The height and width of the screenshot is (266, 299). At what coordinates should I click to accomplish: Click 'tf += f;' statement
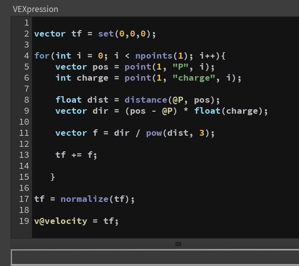(x=76, y=155)
